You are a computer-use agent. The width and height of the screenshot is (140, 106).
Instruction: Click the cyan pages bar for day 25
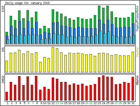coord(108,38)
